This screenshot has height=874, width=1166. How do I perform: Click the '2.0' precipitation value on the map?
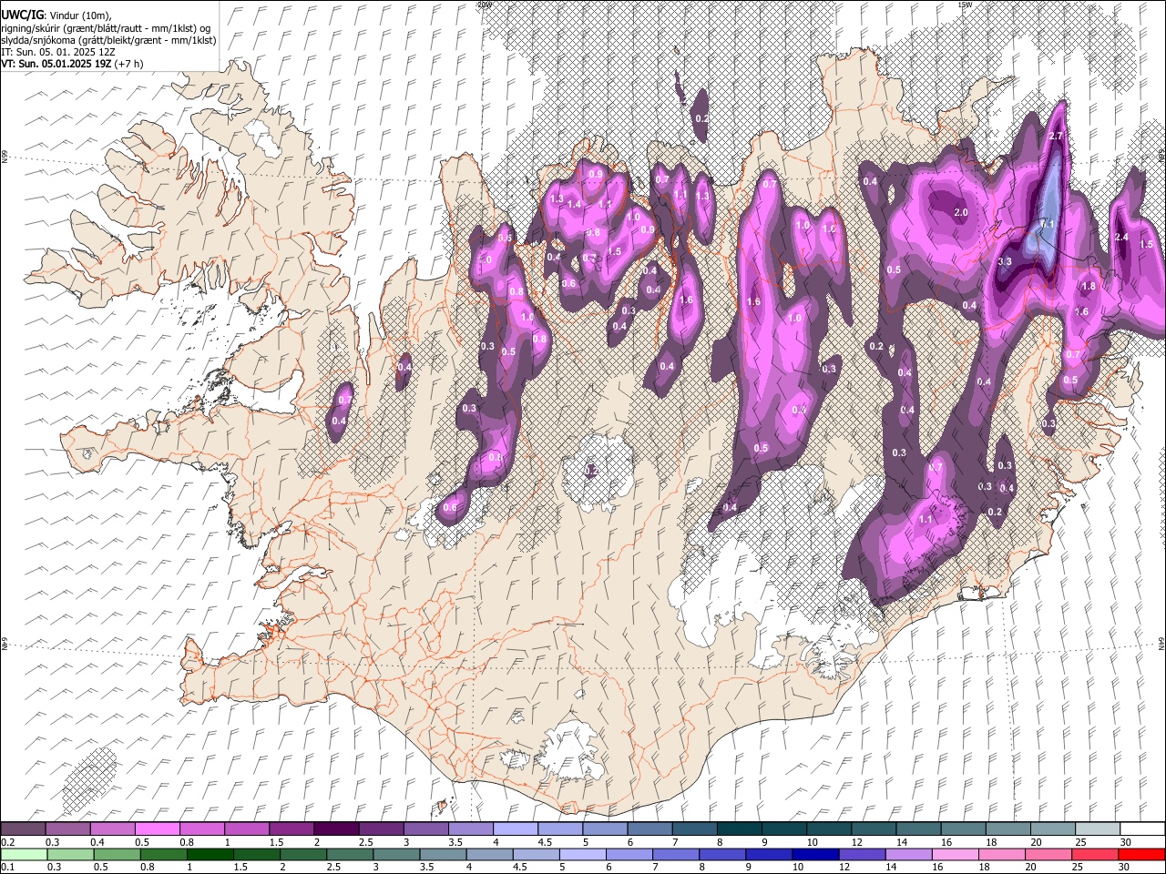click(960, 212)
